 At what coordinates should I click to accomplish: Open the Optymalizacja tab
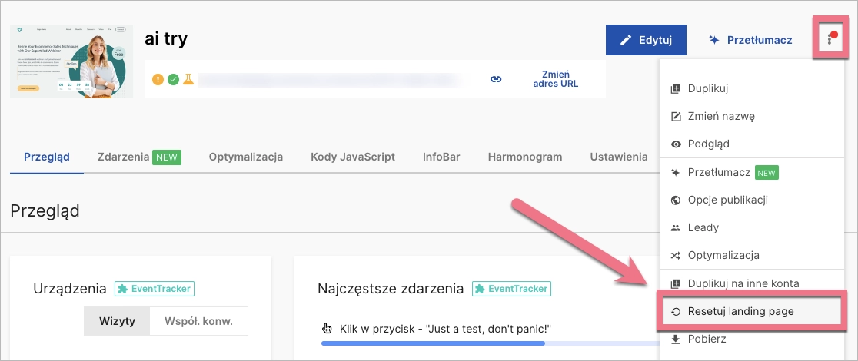click(x=246, y=157)
